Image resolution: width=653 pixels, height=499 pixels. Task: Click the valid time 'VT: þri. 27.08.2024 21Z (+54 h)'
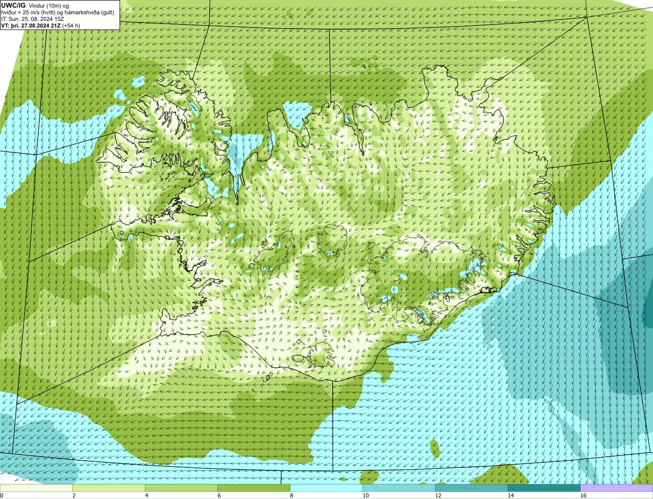pos(41,25)
